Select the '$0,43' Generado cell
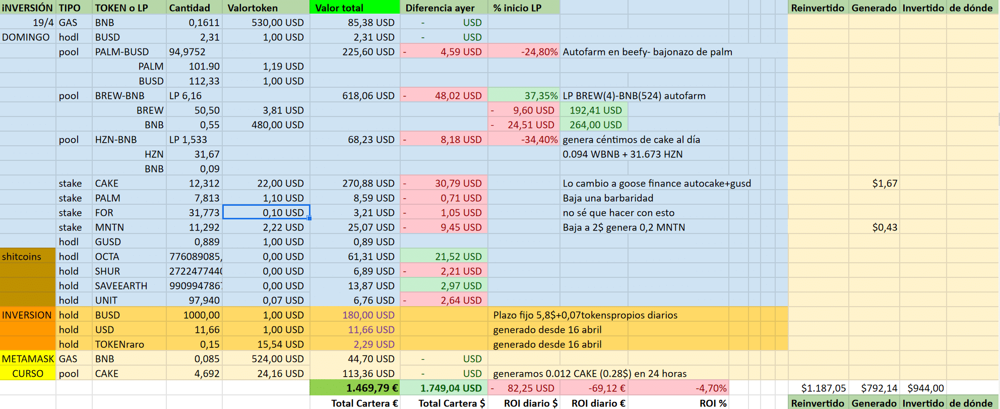The height and width of the screenshot is (409, 1000). 874,227
